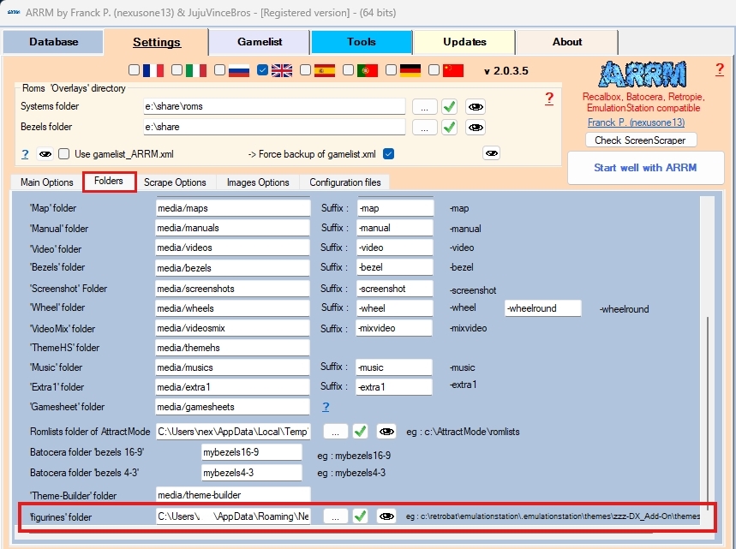Click the green checkmark for Bezels folder
The height and width of the screenshot is (549, 736).
pyautogui.click(x=449, y=127)
